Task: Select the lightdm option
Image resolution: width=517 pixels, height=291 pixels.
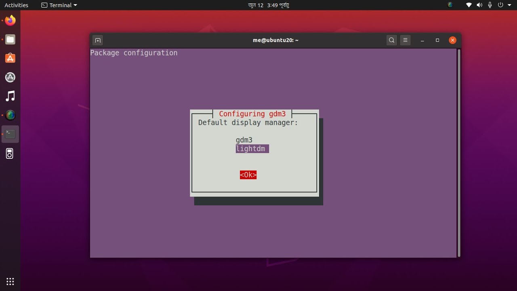Action: tap(252, 149)
